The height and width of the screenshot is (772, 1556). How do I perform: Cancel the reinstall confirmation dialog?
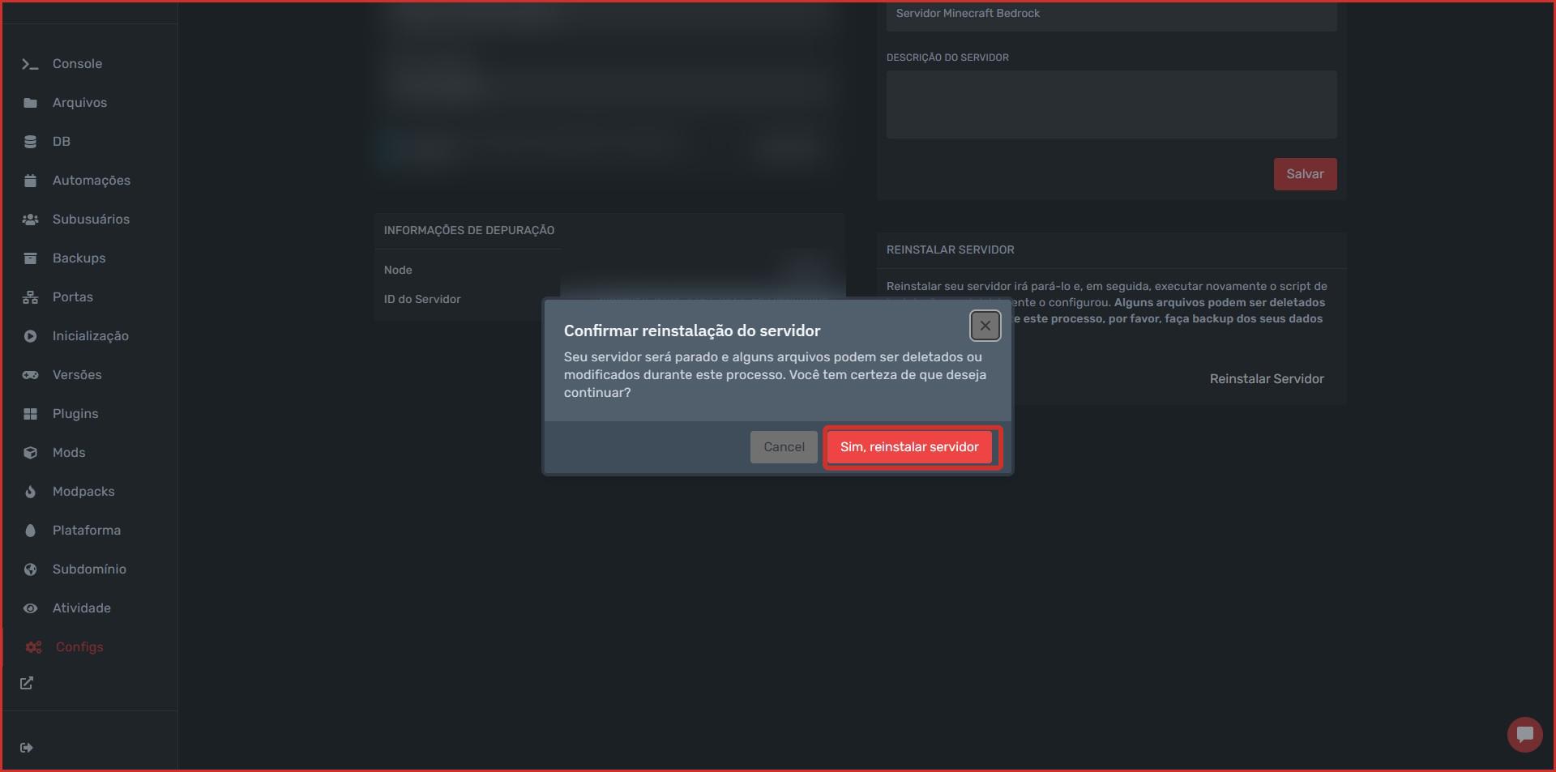point(784,447)
